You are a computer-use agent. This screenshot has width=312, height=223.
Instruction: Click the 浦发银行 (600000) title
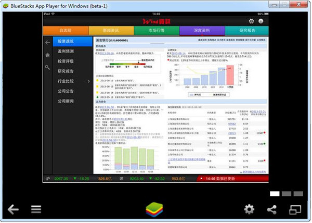[112, 40]
